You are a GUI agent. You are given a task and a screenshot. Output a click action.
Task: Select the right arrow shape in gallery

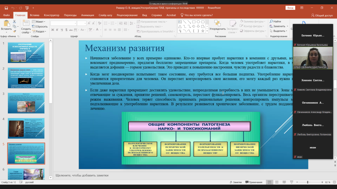pos(194,26)
